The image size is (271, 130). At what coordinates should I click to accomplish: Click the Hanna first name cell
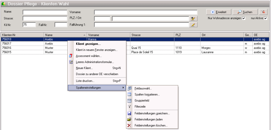(108, 39)
